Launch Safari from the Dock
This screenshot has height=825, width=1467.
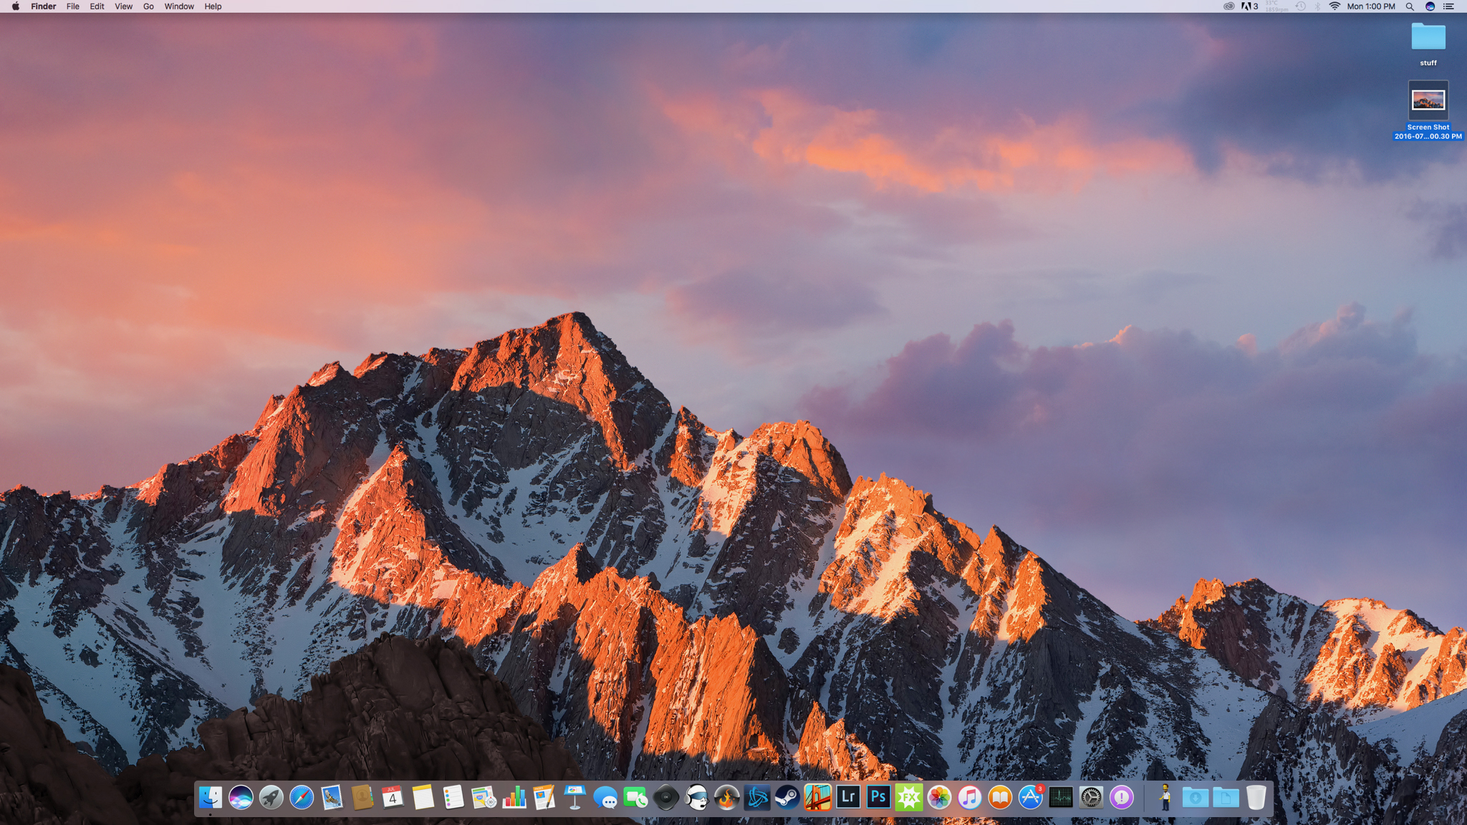[302, 797]
